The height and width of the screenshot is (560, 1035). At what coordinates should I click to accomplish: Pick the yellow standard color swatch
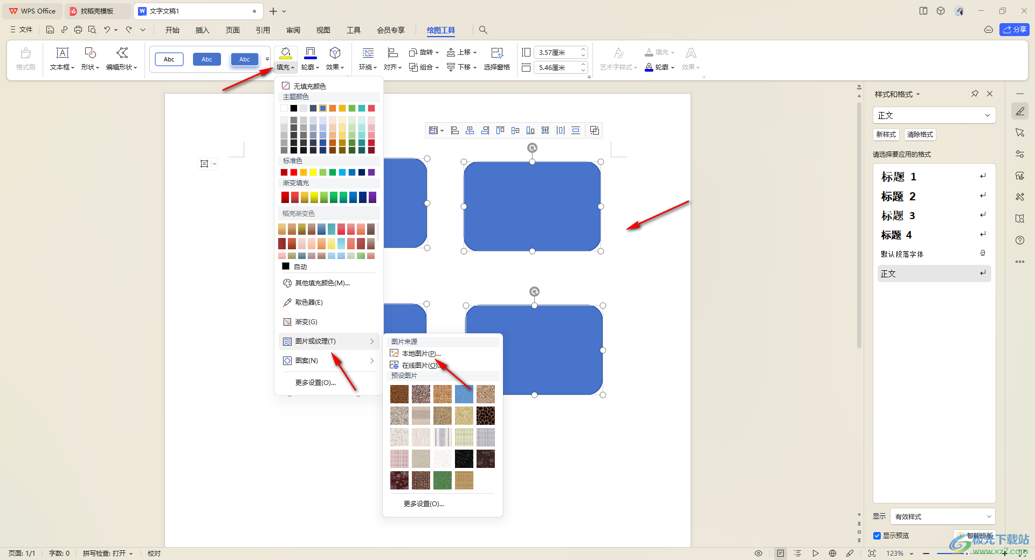pos(313,172)
